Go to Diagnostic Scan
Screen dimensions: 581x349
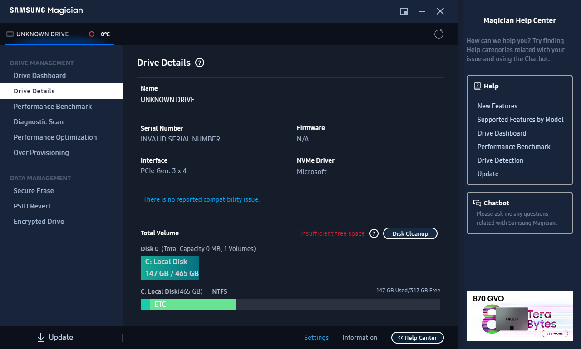[x=61, y=122]
